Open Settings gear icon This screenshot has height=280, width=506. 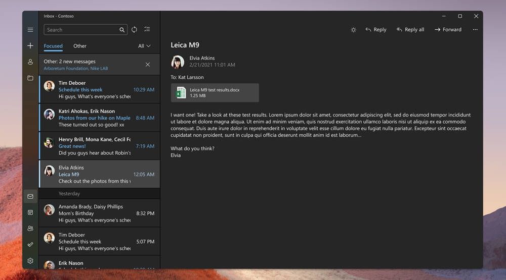tap(30, 261)
